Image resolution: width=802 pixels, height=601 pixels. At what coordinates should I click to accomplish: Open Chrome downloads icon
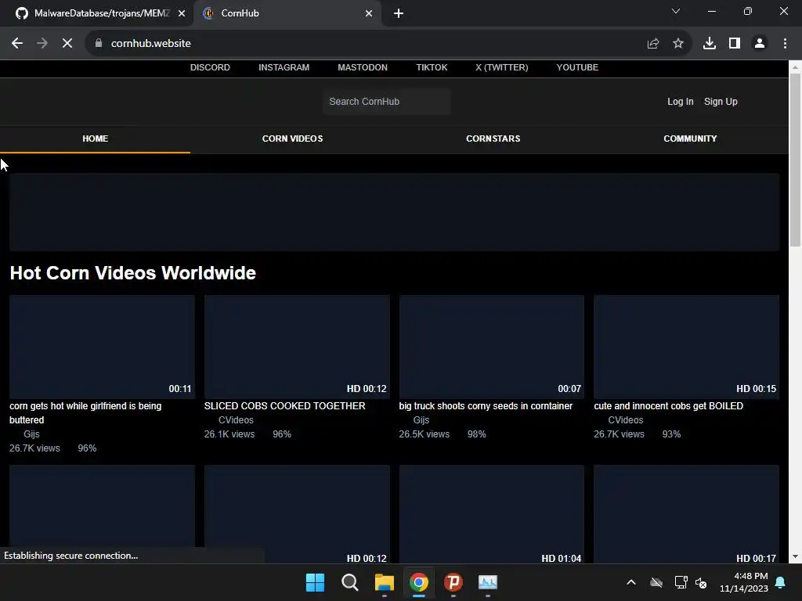(x=710, y=44)
